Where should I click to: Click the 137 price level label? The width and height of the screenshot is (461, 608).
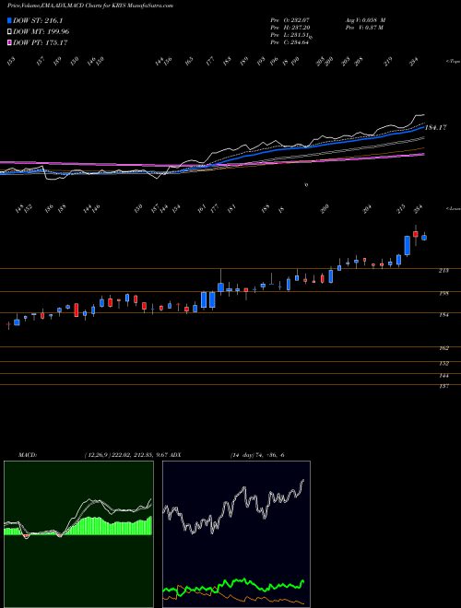click(x=443, y=386)
